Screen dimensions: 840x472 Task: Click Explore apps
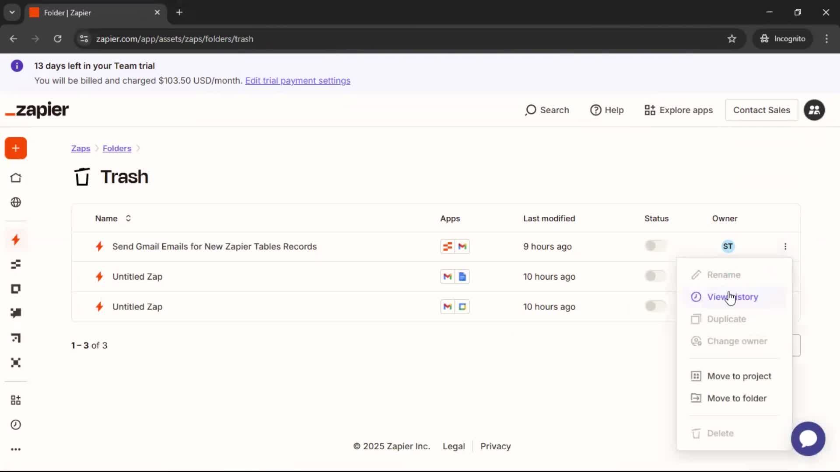pyautogui.click(x=679, y=110)
